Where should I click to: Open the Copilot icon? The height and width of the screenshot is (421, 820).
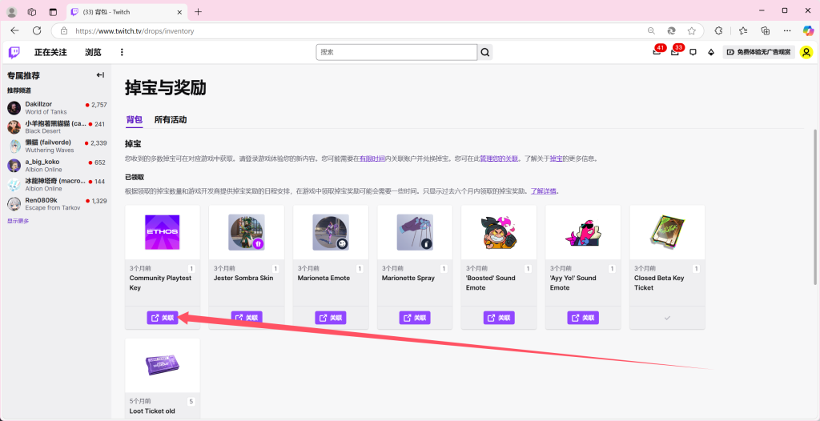pyautogui.click(x=809, y=31)
